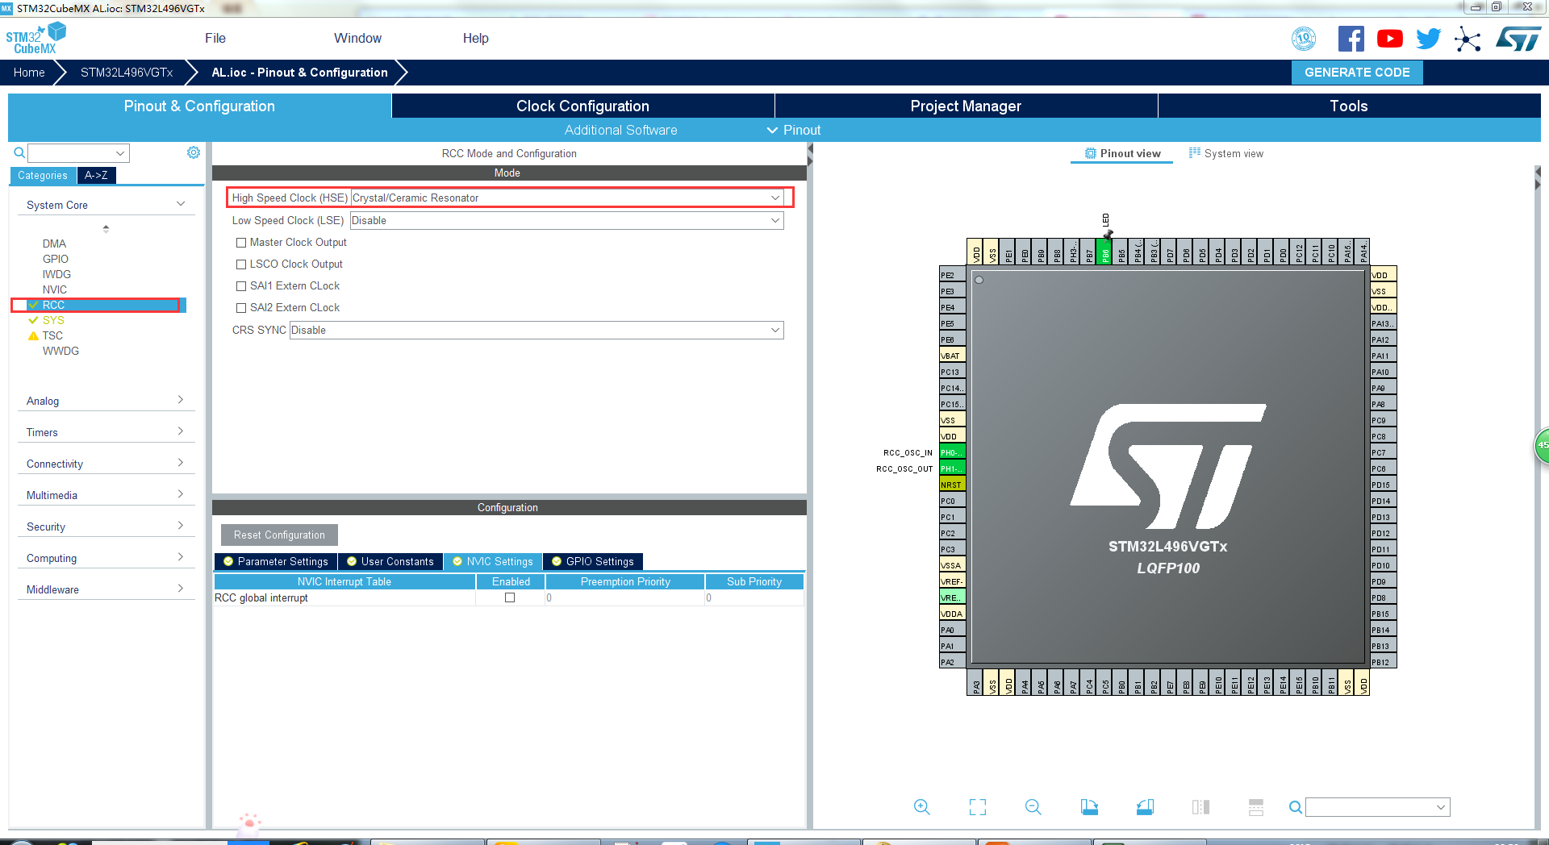This screenshot has width=1549, height=845.
Task: Switch to Clock Configuration tab
Action: point(582,106)
